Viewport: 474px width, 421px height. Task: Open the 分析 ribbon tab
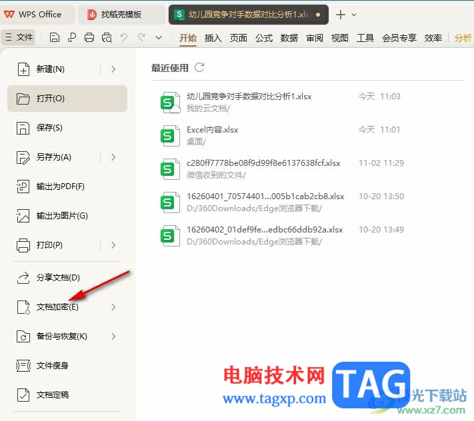[x=463, y=38]
